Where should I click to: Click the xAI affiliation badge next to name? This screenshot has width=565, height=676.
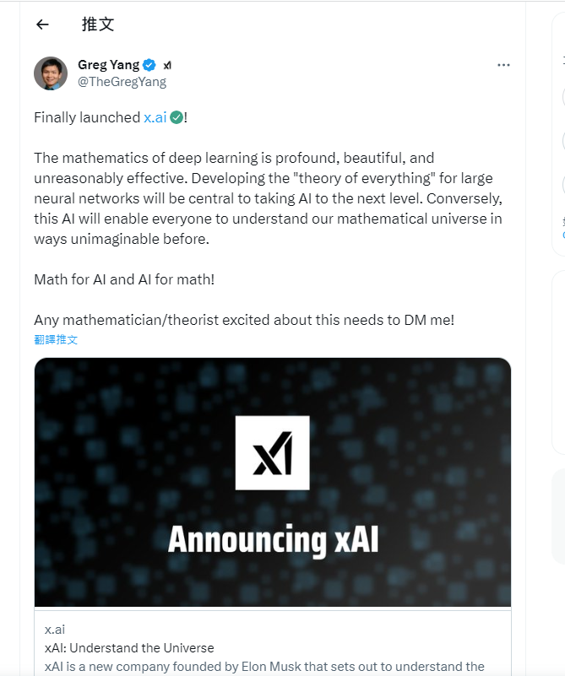pyautogui.click(x=167, y=66)
